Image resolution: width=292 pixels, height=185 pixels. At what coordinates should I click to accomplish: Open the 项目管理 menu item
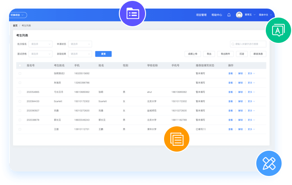coord(201,15)
